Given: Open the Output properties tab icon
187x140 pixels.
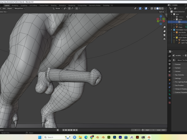Looking at the screenshot, I should pos(169,64).
